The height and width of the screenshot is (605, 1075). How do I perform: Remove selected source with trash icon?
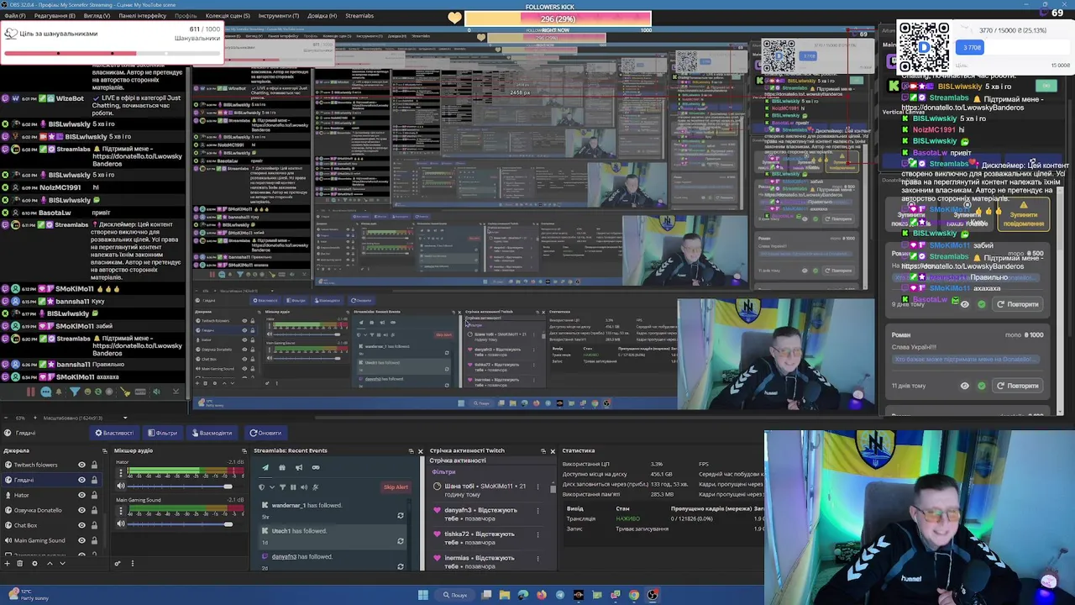pos(19,563)
